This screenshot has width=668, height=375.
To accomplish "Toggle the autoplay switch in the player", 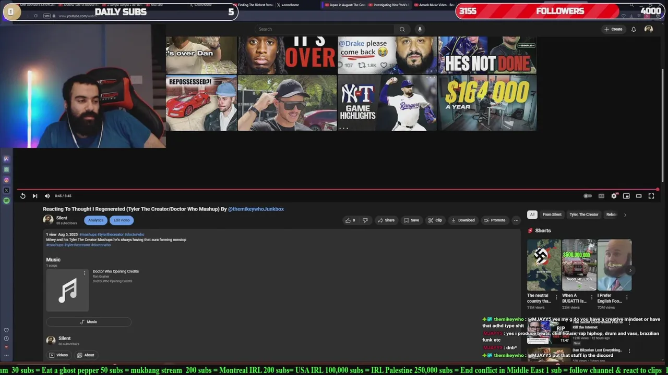I will [588, 196].
